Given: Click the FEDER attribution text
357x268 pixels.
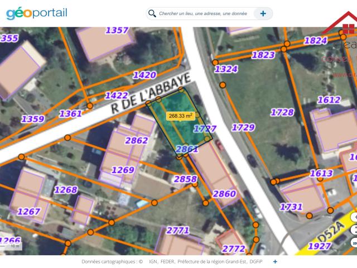Looking at the screenshot, I should click(x=167, y=262).
